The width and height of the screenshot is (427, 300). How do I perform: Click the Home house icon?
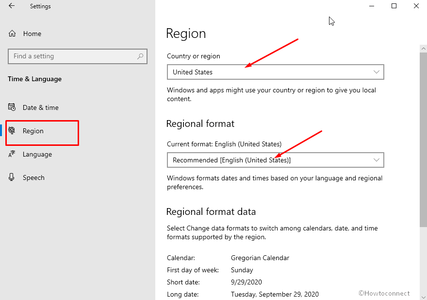(x=12, y=34)
